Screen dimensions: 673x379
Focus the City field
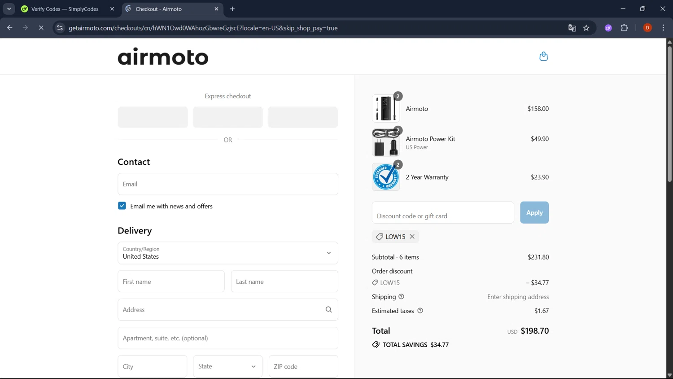(x=152, y=366)
